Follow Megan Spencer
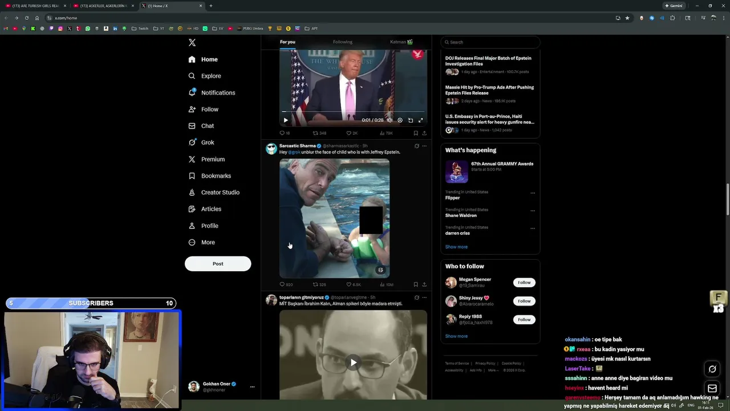 tap(524, 283)
